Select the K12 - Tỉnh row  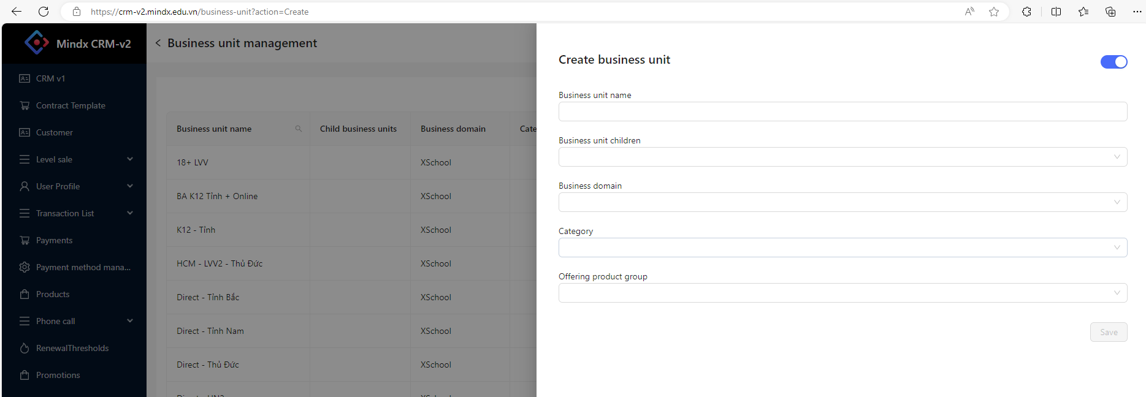pyautogui.click(x=351, y=230)
